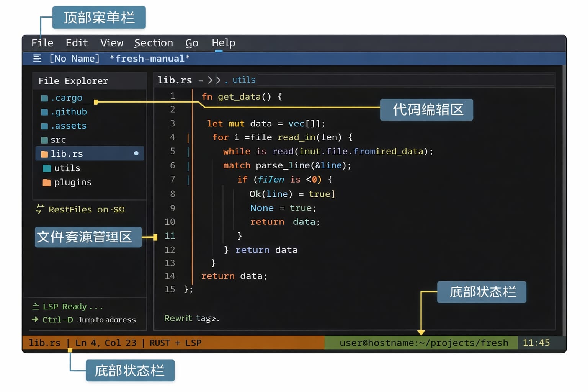This screenshot has width=588, height=392.
Task: Expand the chevrons after lib.rs breadcrumb
Action: [213, 80]
